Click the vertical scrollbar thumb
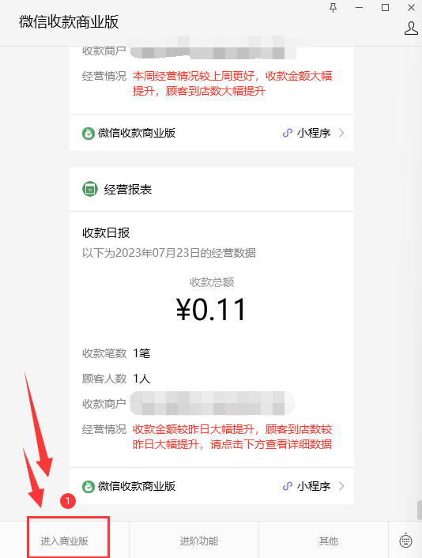The width and height of the screenshot is (422, 558). click(x=420, y=511)
